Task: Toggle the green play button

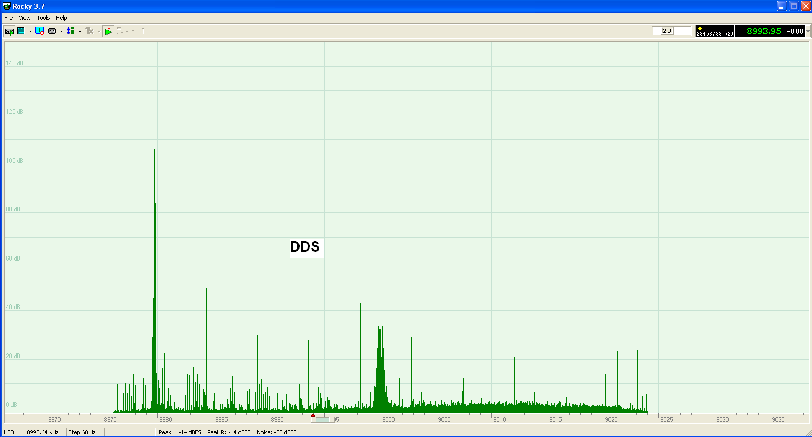Action: point(108,31)
